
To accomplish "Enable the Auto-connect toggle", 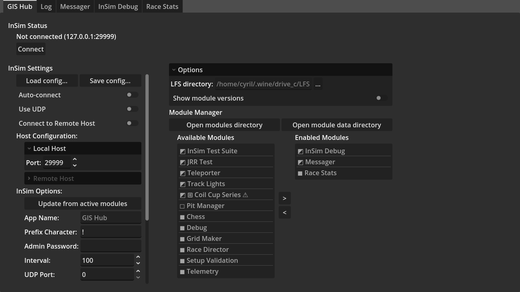I will click(x=132, y=95).
